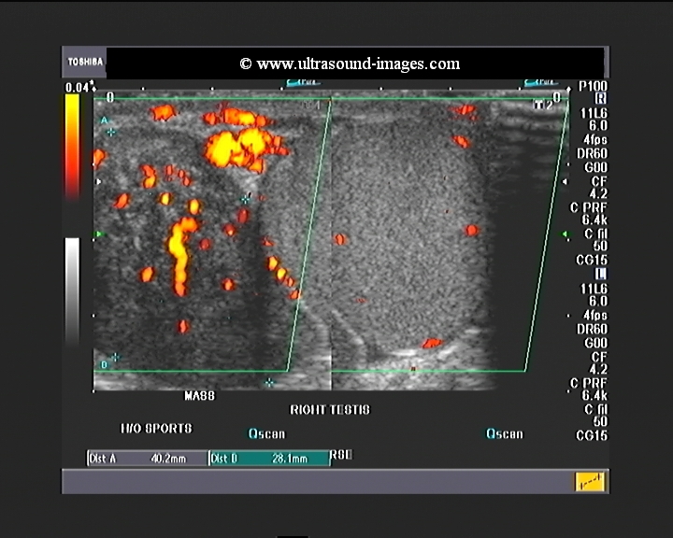Viewport: 673px width, 538px height.
Task: Click the RIGHT TESTIS annotation text
Action: click(330, 410)
